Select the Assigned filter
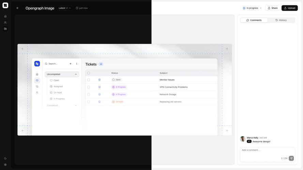The width and height of the screenshot is (303, 170). [x=57, y=87]
